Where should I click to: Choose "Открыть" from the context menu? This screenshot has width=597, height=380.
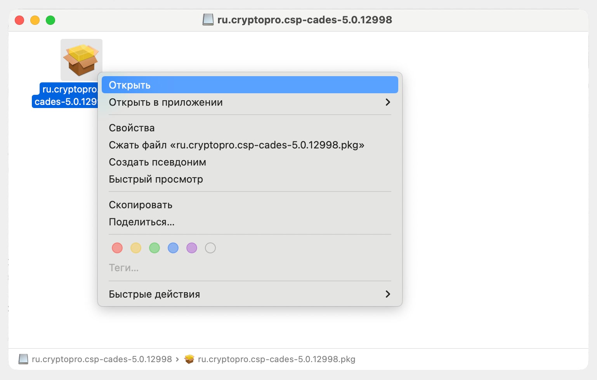pyautogui.click(x=130, y=85)
